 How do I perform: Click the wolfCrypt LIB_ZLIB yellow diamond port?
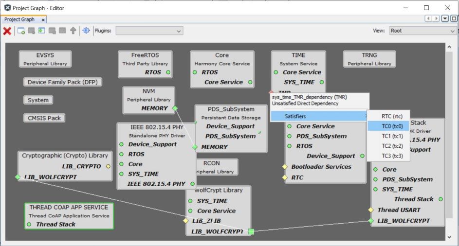(185, 221)
